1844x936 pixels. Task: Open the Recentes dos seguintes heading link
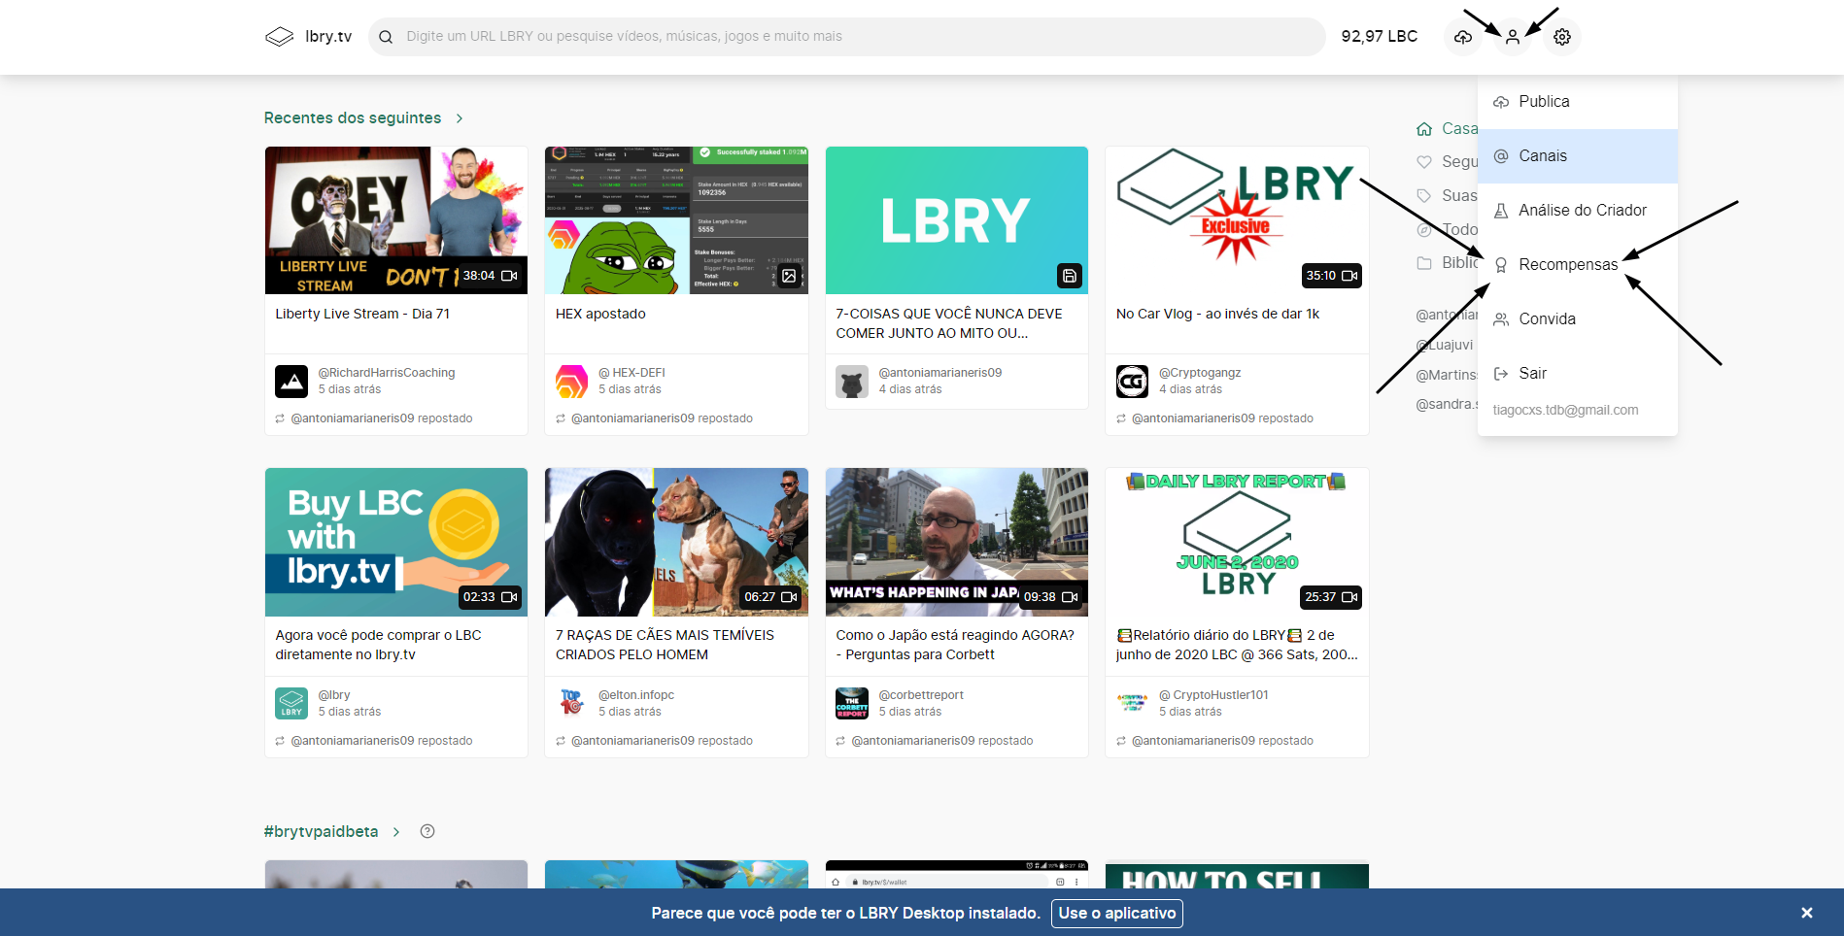coord(353,118)
